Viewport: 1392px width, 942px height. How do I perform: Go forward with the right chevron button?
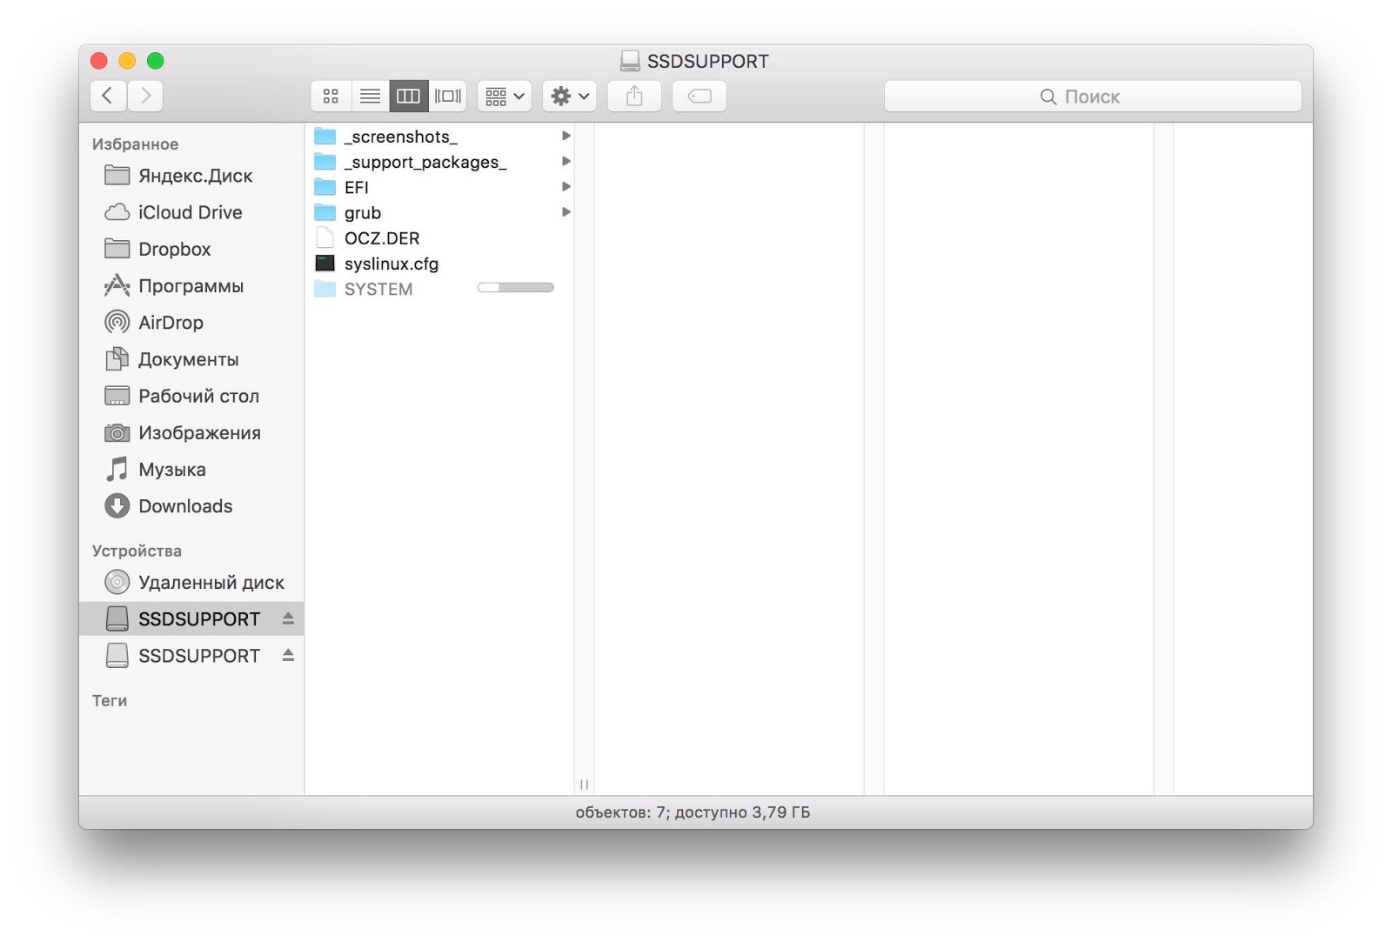click(x=145, y=96)
